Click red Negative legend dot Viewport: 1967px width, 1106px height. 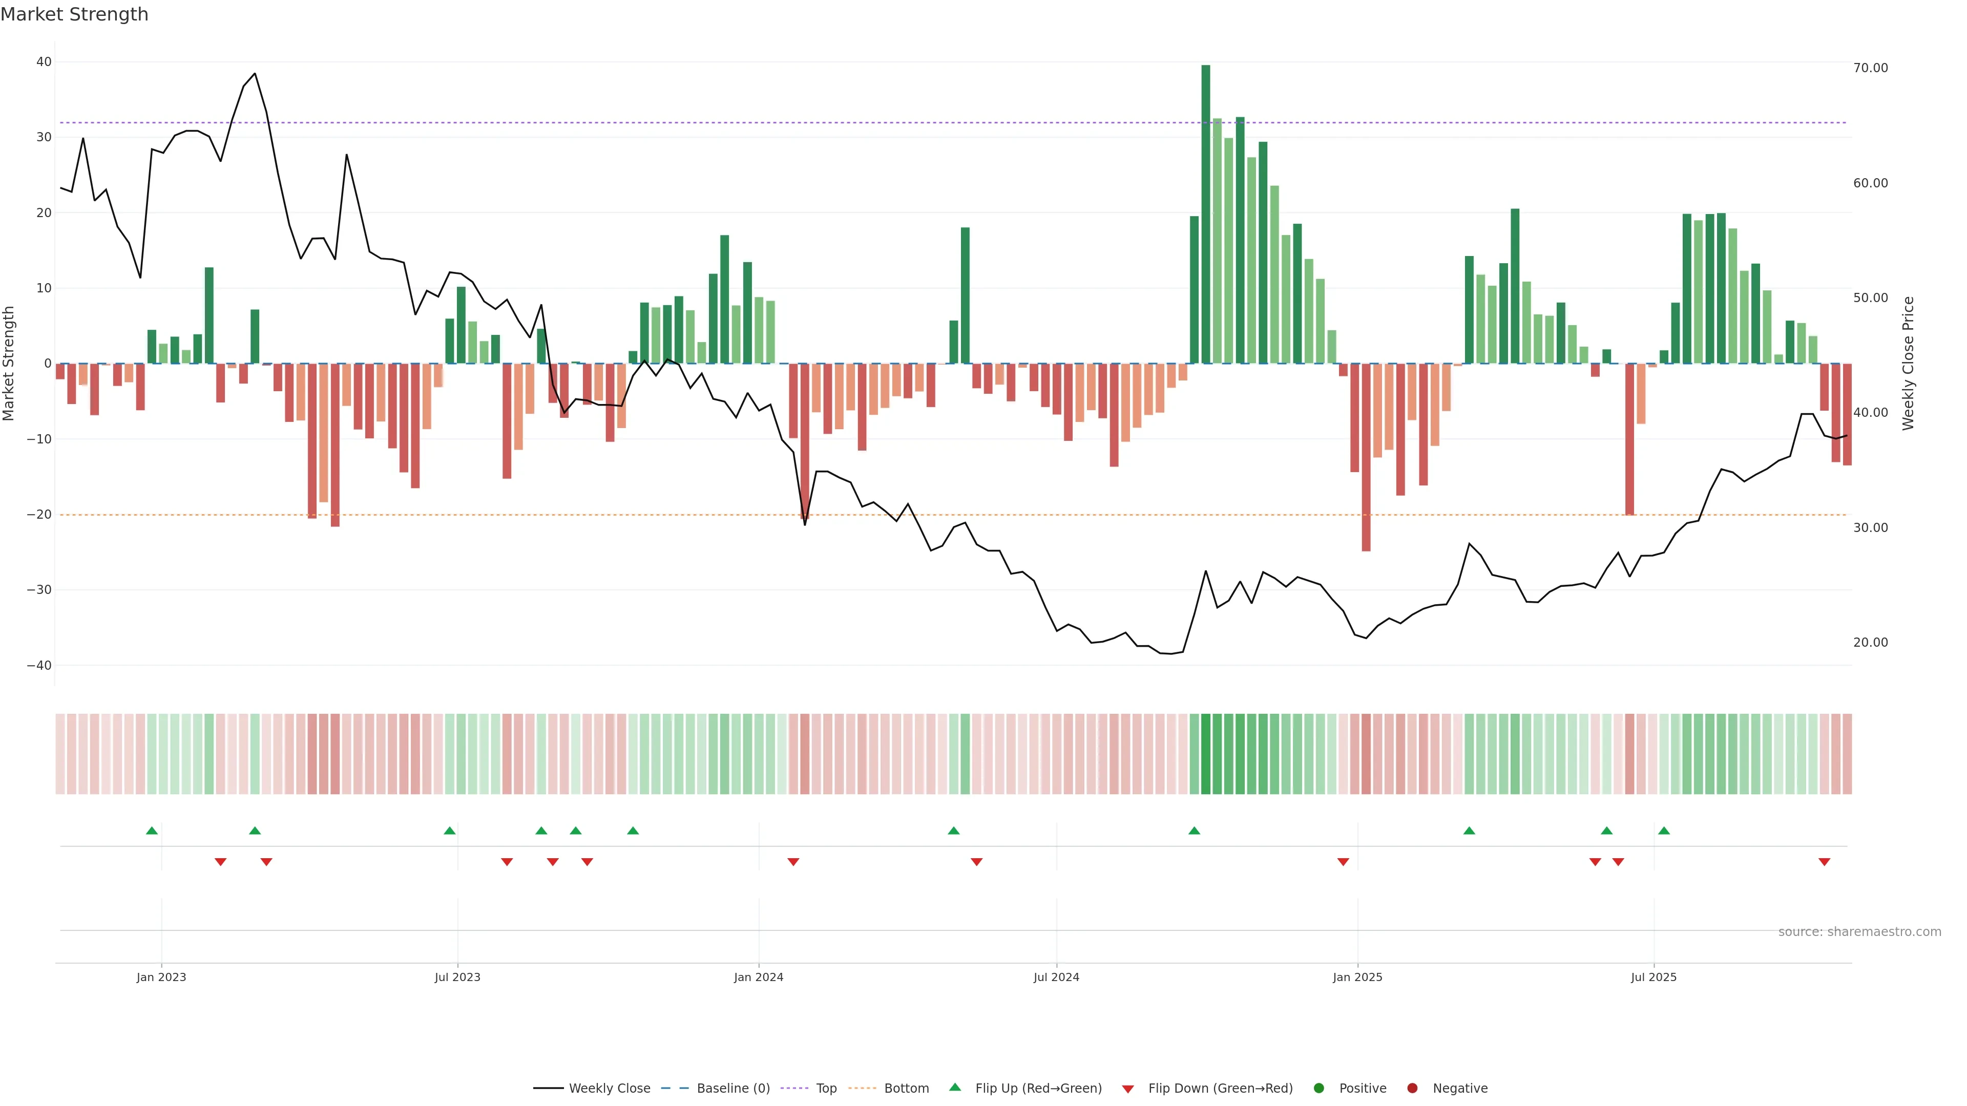point(1412,1089)
